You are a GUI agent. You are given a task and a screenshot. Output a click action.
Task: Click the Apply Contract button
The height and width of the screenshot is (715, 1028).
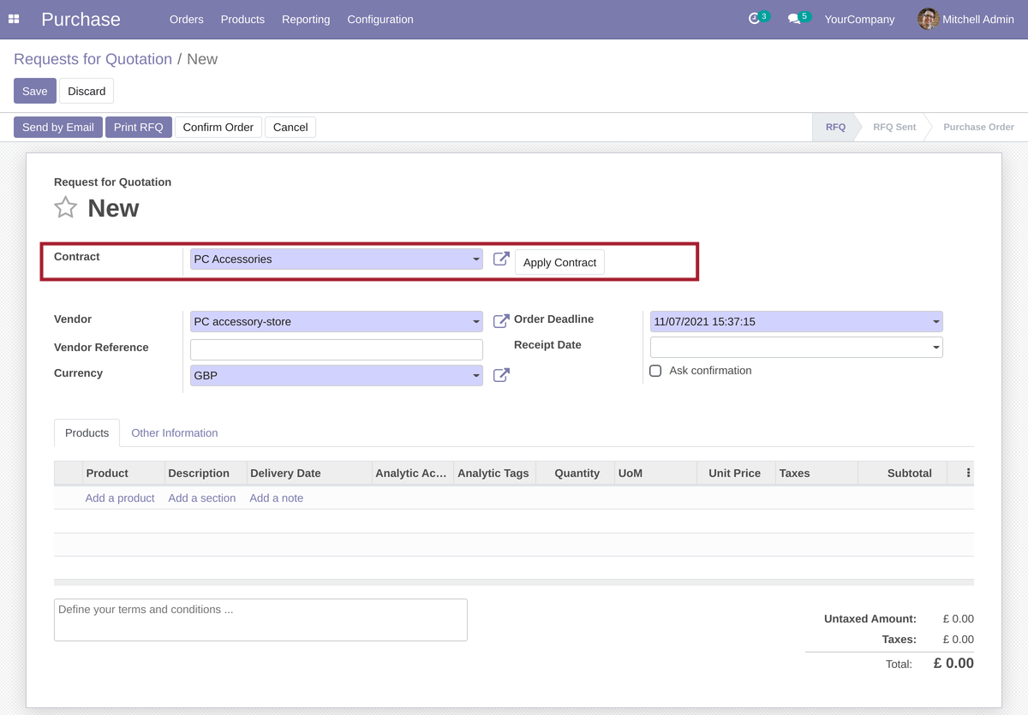pyautogui.click(x=559, y=262)
